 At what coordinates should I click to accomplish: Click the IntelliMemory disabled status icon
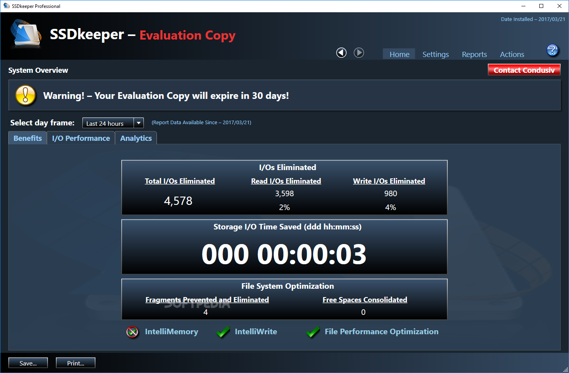(132, 332)
